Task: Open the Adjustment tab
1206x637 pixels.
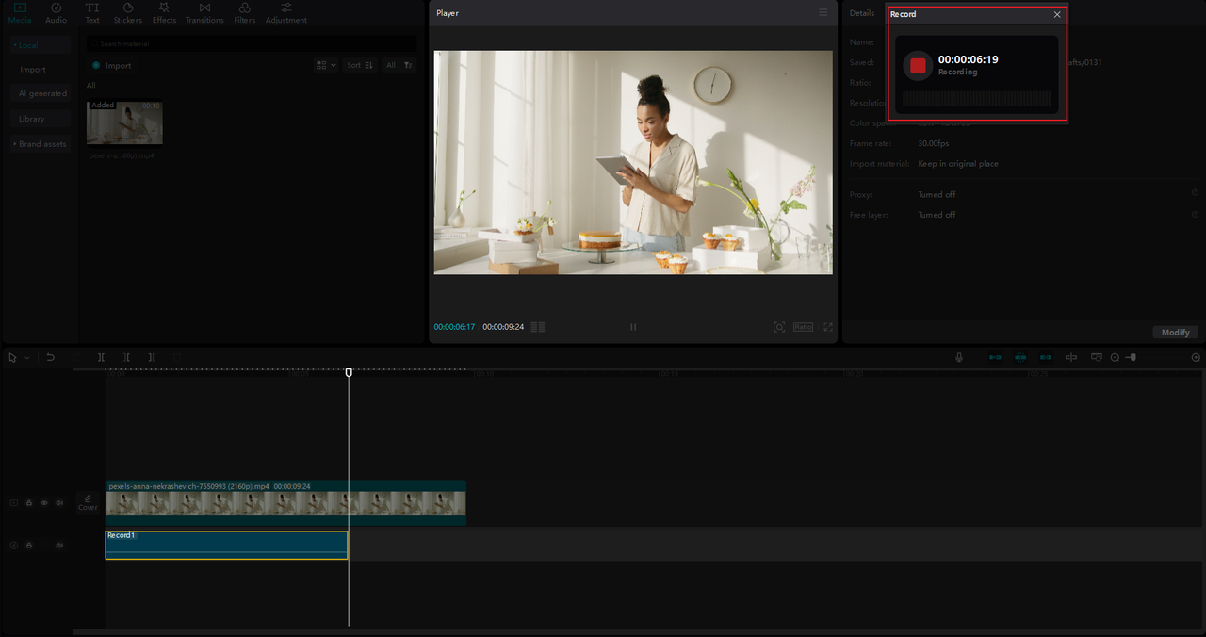Action: [x=286, y=12]
